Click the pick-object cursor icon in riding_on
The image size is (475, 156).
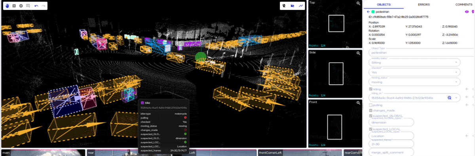click(x=449, y=97)
